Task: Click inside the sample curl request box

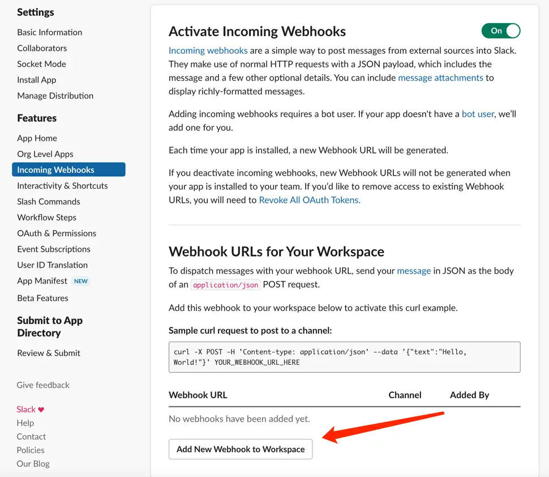Action: 345,357
